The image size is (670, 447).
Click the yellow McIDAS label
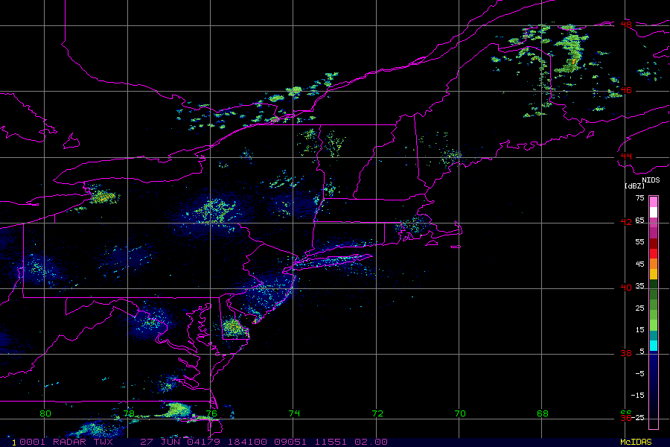click(x=636, y=442)
